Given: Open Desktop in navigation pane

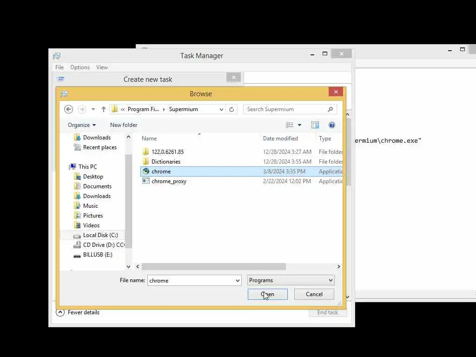Looking at the screenshot, I should coord(89,176).
